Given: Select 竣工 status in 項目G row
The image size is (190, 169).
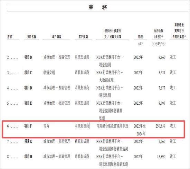Looking at the screenshot, I should click(x=173, y=141).
